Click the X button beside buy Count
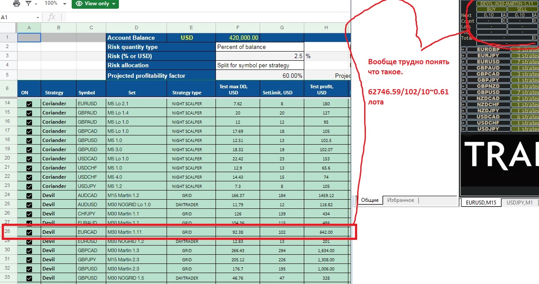Viewport: 539px width, 284px height. (504, 21)
